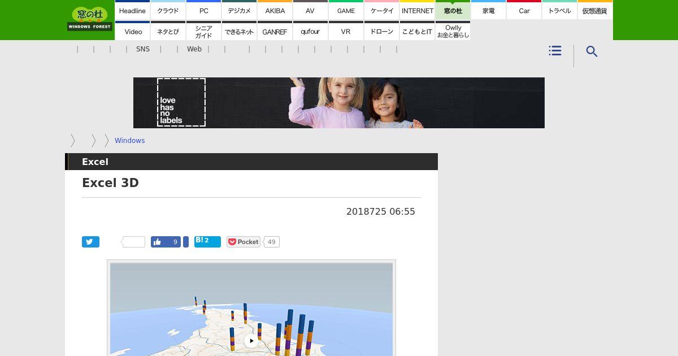Open the できるネット site tab

point(239,31)
